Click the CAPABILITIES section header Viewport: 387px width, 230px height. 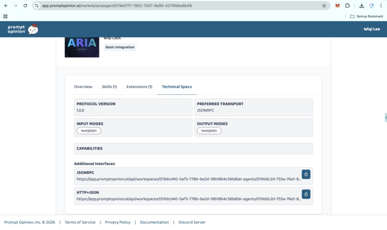point(89,149)
